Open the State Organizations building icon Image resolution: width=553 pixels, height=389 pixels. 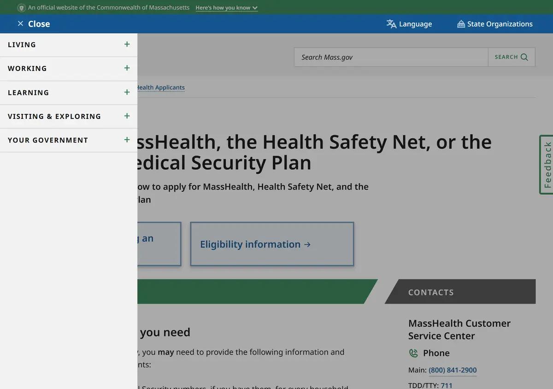461,24
